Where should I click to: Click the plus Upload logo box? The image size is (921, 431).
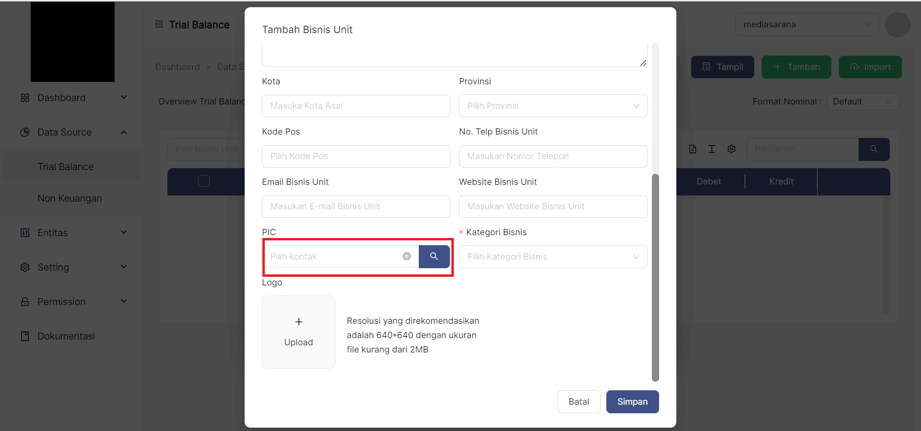pyautogui.click(x=298, y=332)
